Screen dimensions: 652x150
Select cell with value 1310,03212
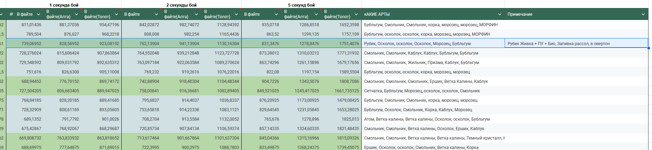click(x=301, y=53)
